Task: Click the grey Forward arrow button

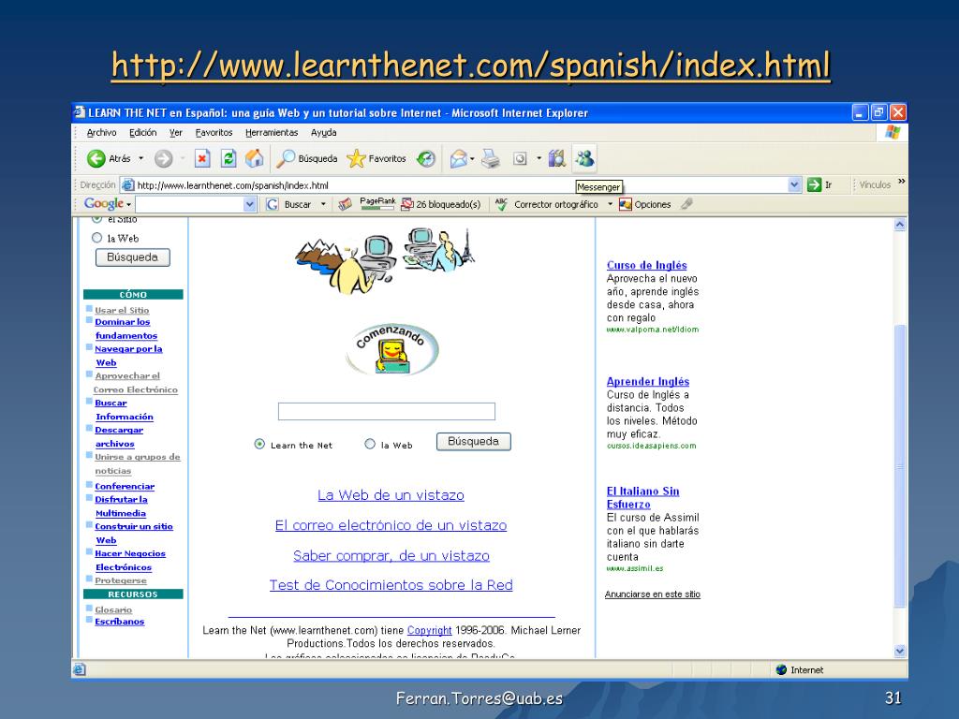Action: click(x=163, y=159)
